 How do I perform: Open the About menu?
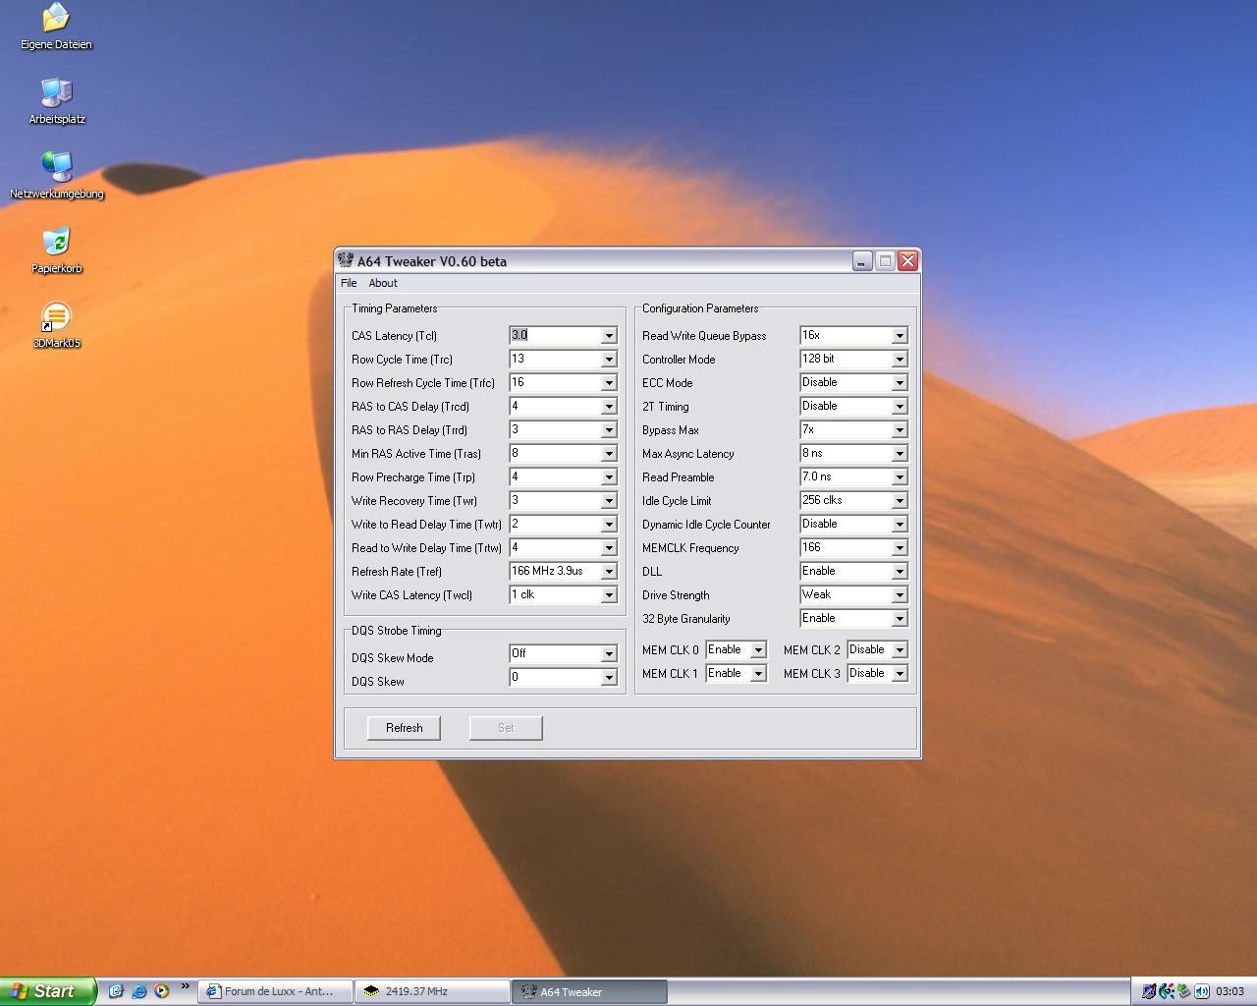pyautogui.click(x=383, y=283)
